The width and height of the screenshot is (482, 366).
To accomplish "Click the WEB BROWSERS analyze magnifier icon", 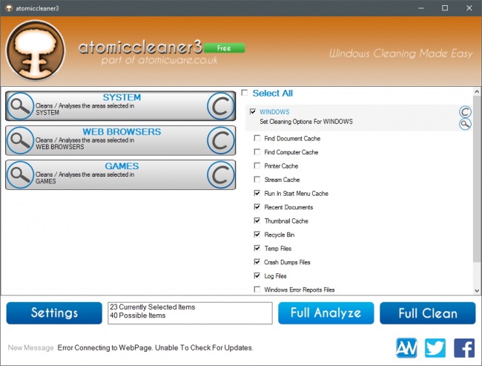I will pyautogui.click(x=20, y=140).
